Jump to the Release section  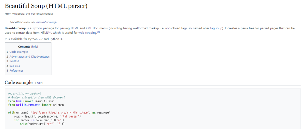click(14, 61)
